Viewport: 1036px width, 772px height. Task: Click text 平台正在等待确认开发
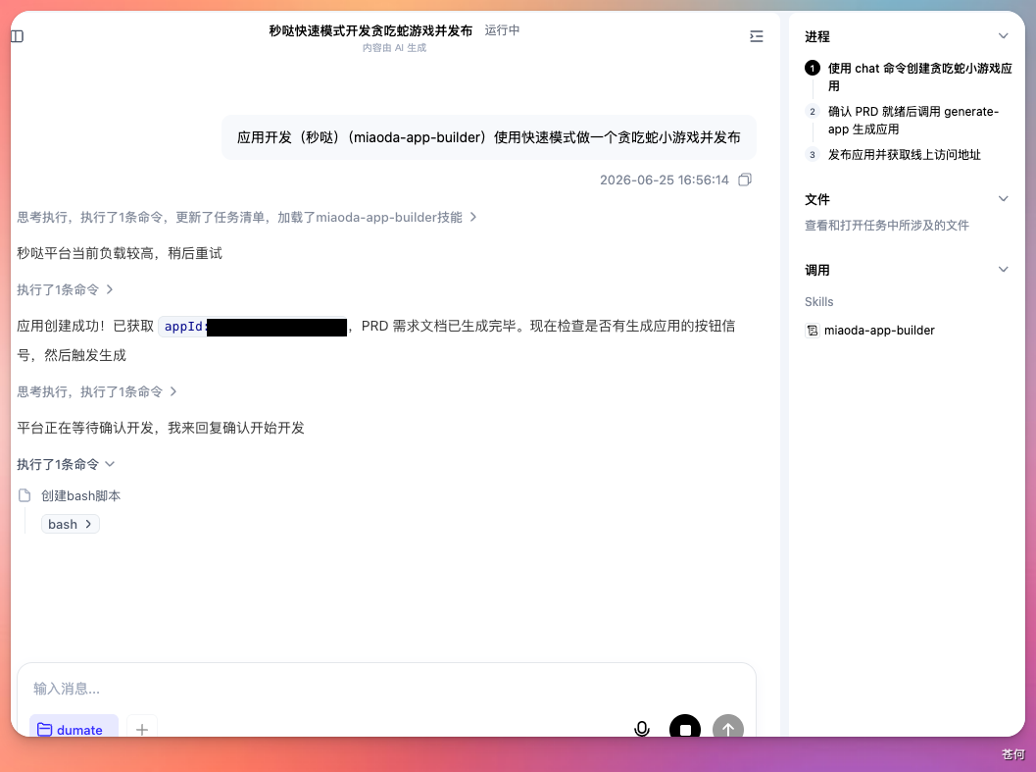[x=161, y=428]
